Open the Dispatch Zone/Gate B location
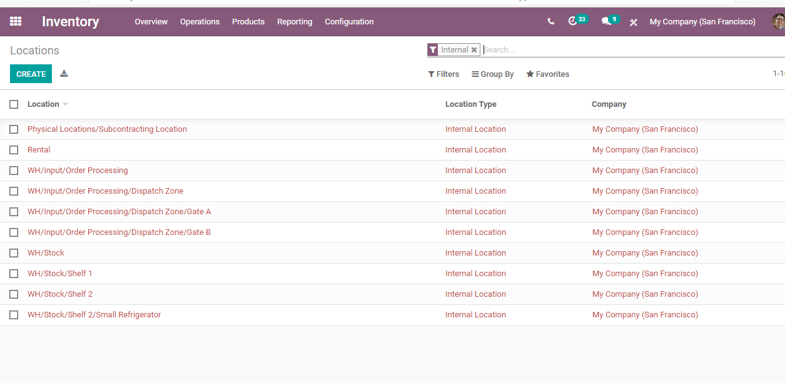Viewport: 785px width, 383px height. pyautogui.click(x=119, y=232)
